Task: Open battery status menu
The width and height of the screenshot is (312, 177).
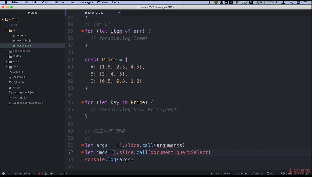Action: [244, 2]
